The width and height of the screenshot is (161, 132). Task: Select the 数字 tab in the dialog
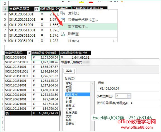coord(69,71)
